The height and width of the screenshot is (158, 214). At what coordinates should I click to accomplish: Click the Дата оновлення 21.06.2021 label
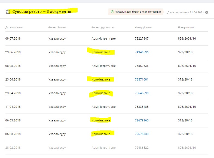[185, 12]
